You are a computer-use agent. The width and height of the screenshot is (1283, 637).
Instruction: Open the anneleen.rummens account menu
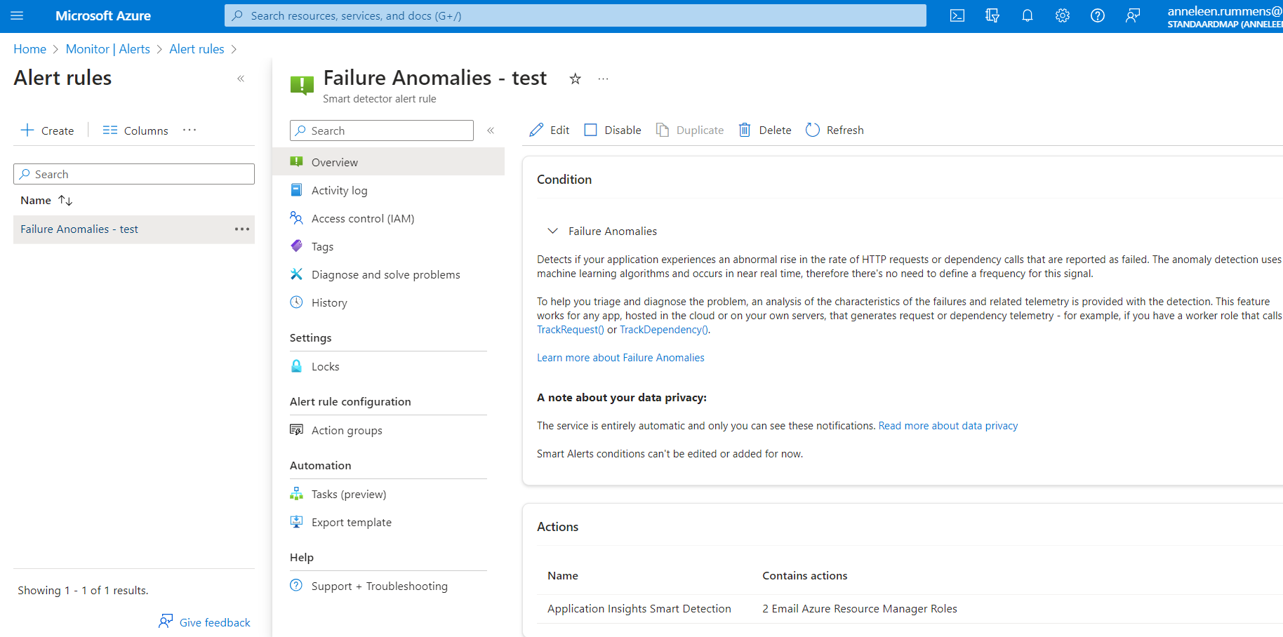1225,16
